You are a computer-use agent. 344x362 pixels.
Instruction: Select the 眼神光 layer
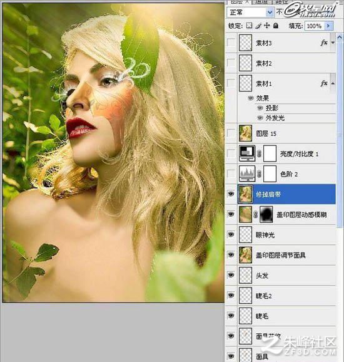click(280, 235)
